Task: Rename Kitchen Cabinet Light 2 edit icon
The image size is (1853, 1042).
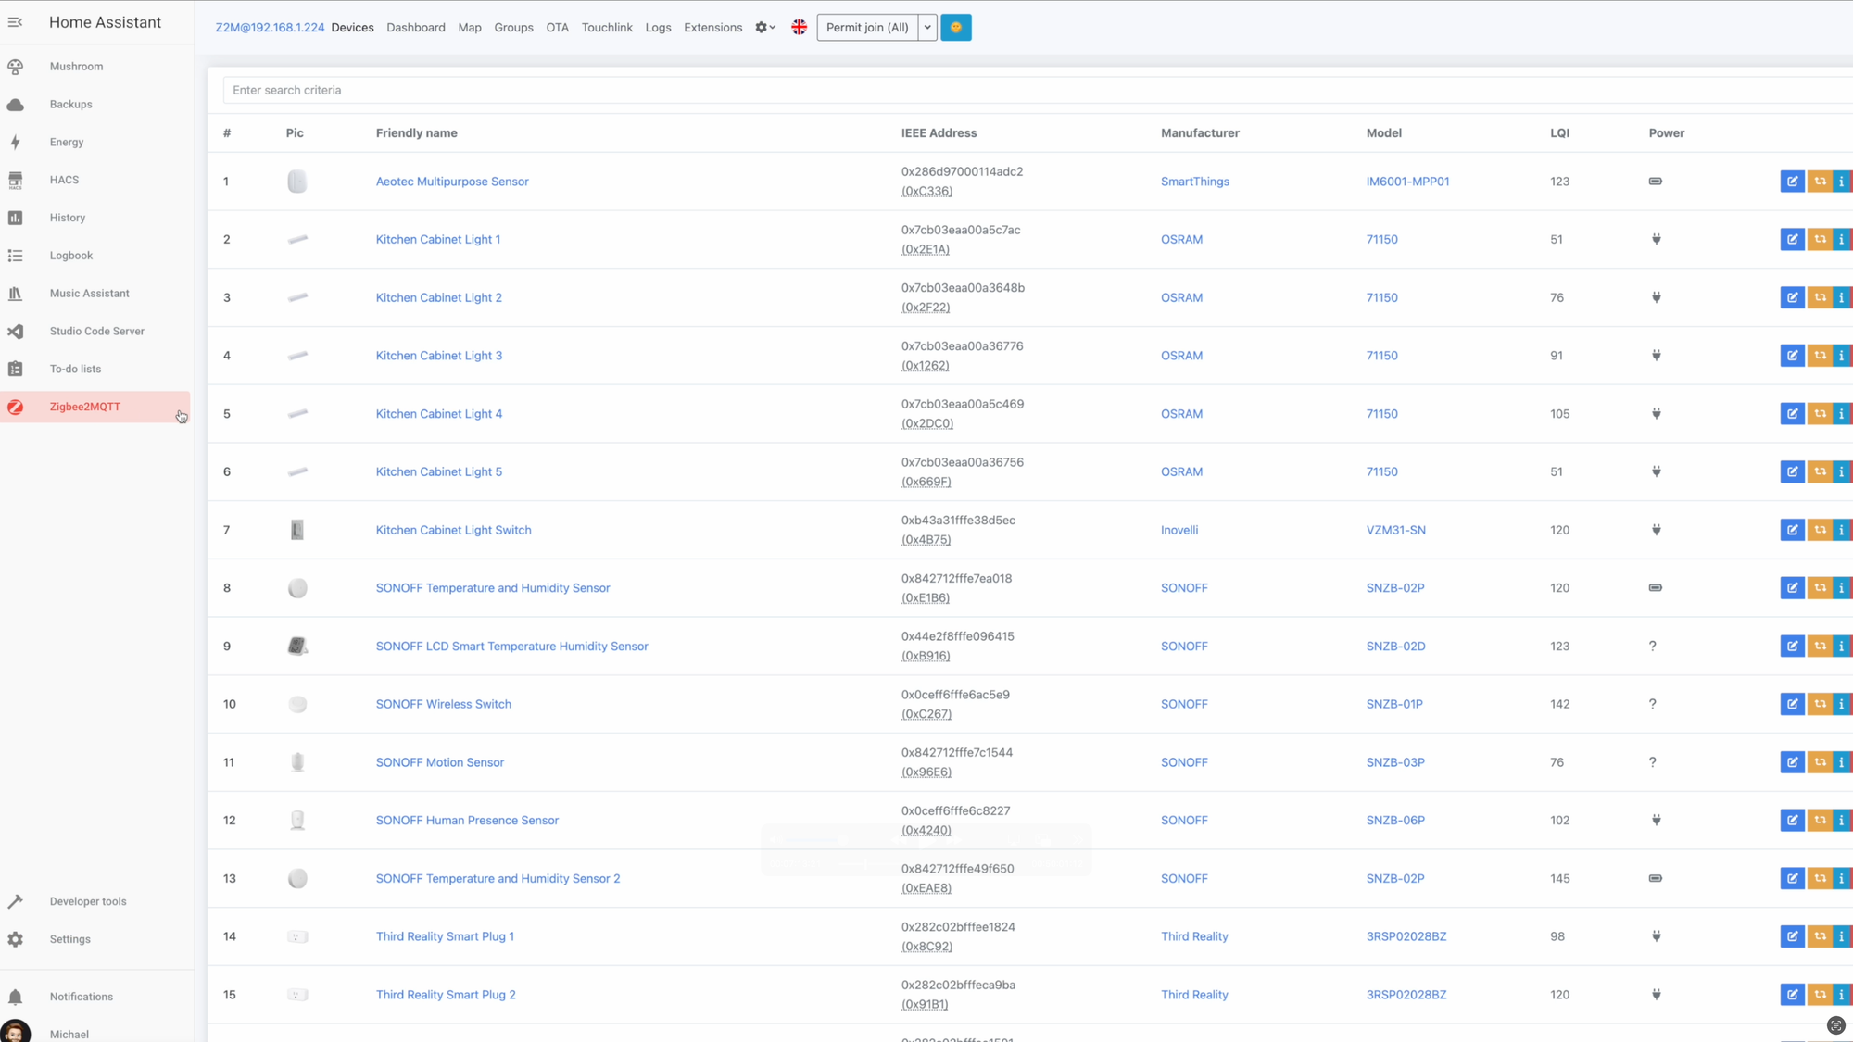Action: pos(1792,297)
